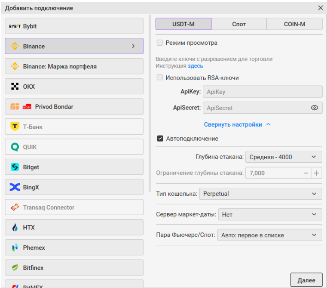Enable the Режим просмотра checkbox
Screen dimensions: 327x288
(160, 43)
